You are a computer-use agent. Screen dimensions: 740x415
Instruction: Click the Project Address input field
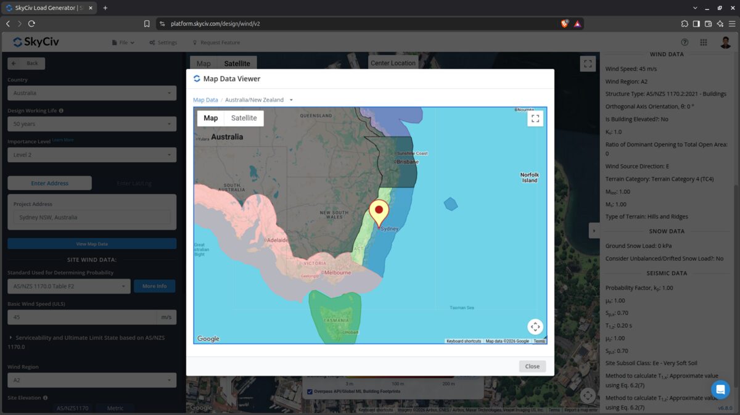coord(92,217)
